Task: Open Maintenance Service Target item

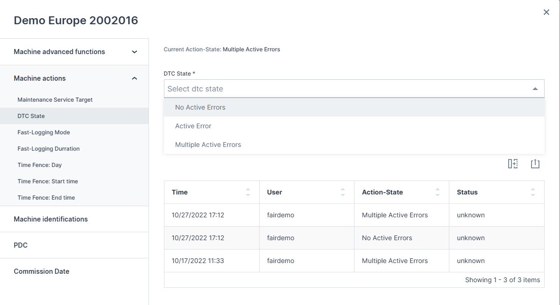Action: pyautogui.click(x=55, y=100)
